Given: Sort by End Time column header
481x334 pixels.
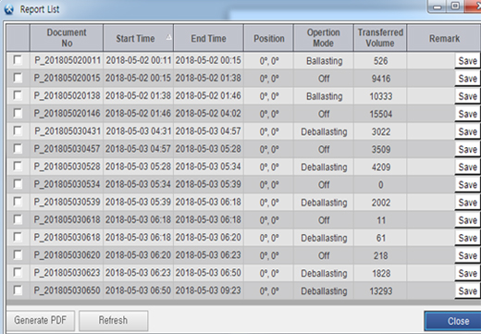Looking at the screenshot, I should tap(208, 38).
